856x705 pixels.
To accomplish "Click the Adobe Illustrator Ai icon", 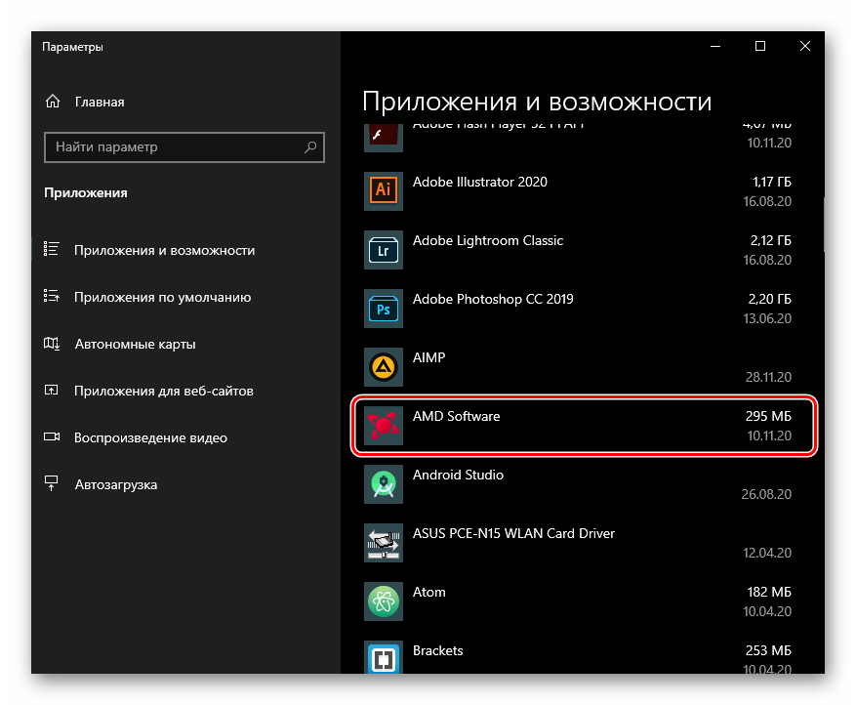I will tap(384, 191).
